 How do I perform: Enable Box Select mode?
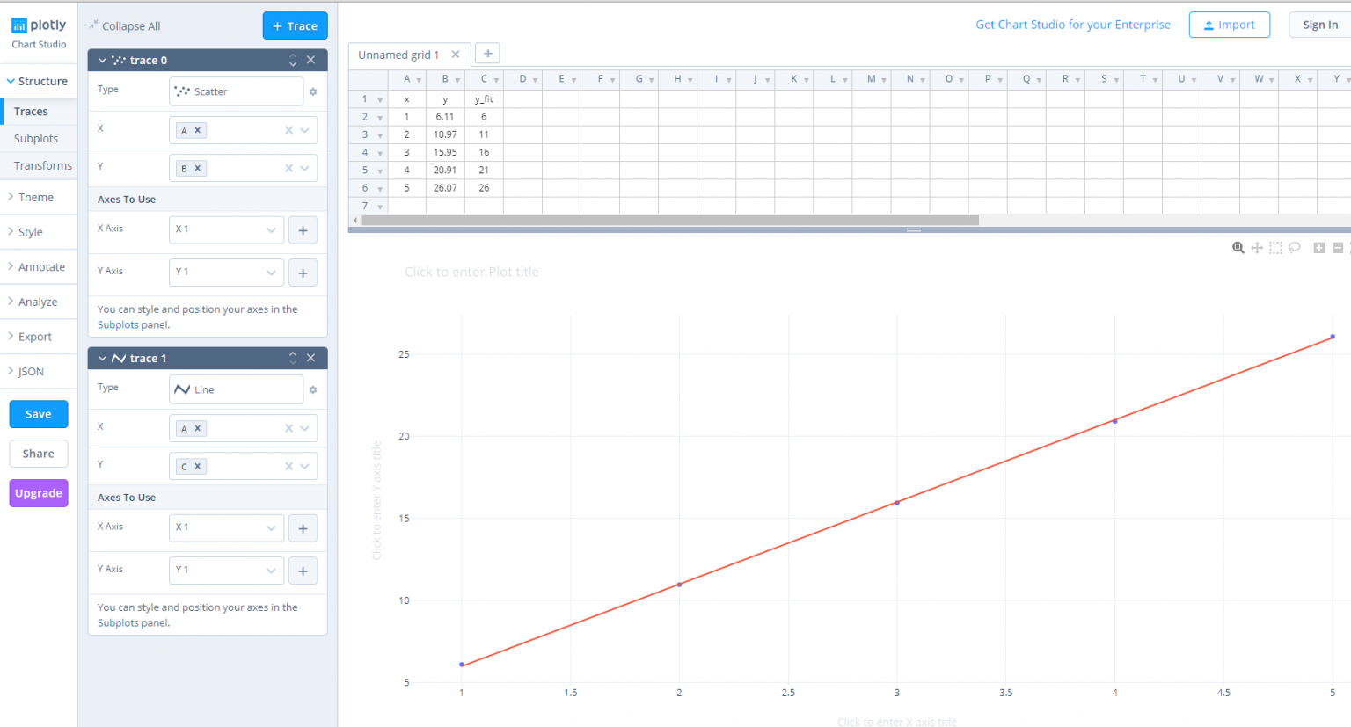1275,247
